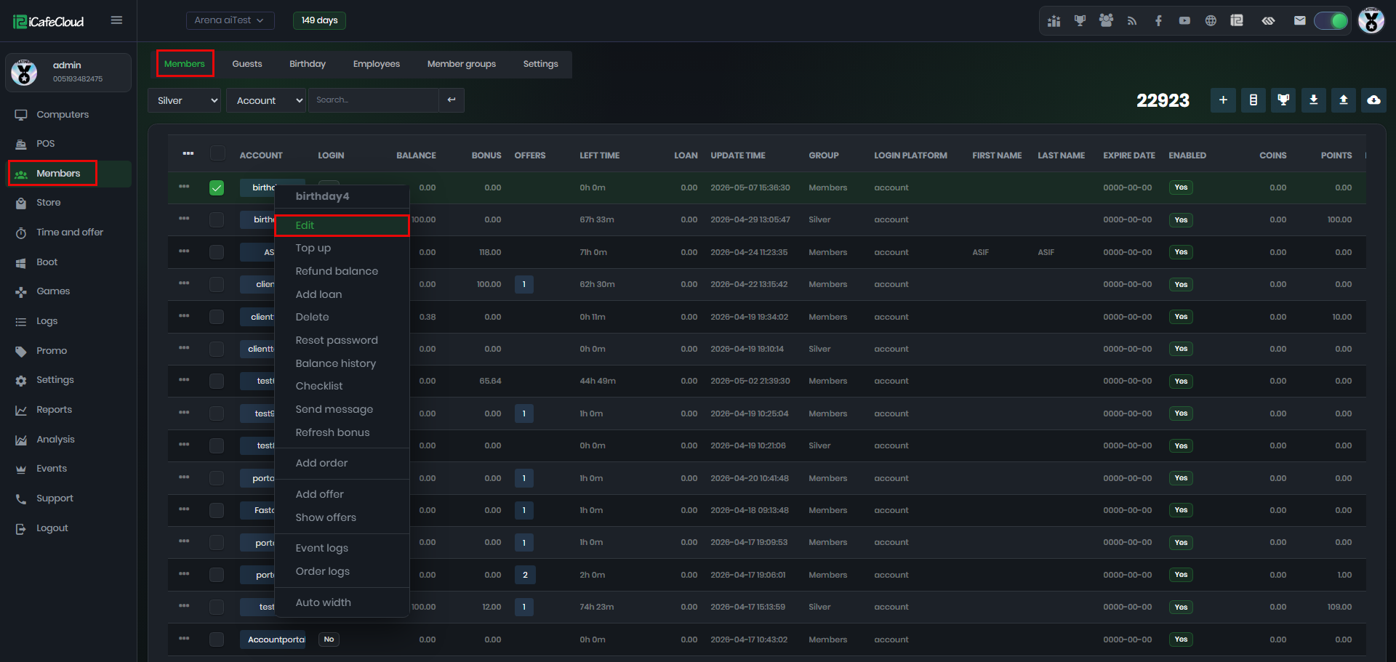Viewport: 1396px width, 662px height.
Task: Open row options dots for the Accountportal row
Action: [184, 639]
